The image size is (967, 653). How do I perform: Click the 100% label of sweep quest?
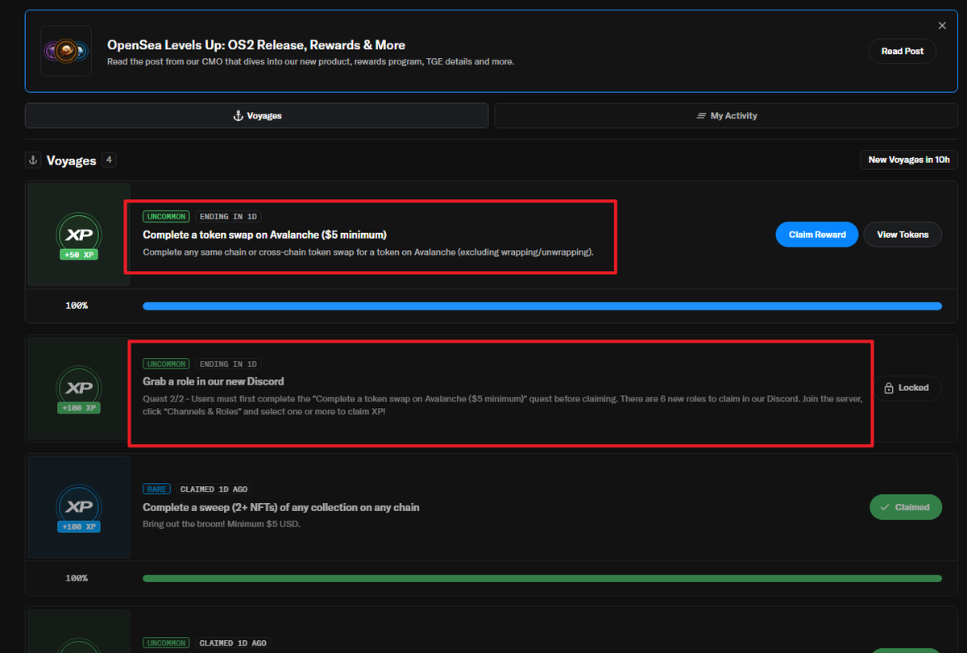[77, 578]
